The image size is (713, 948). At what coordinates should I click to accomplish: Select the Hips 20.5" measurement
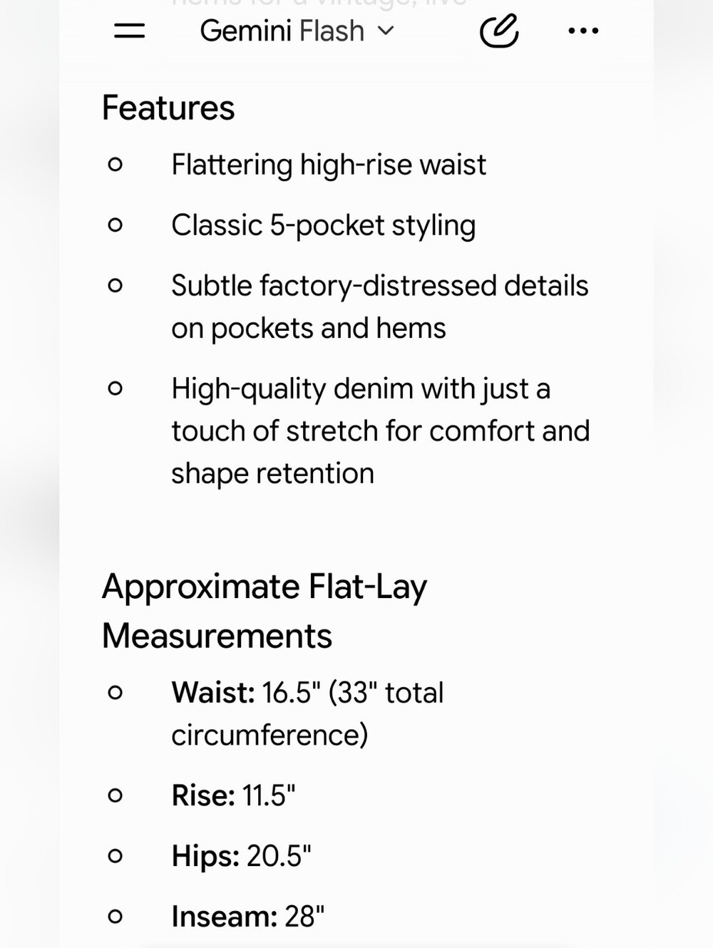tap(241, 856)
